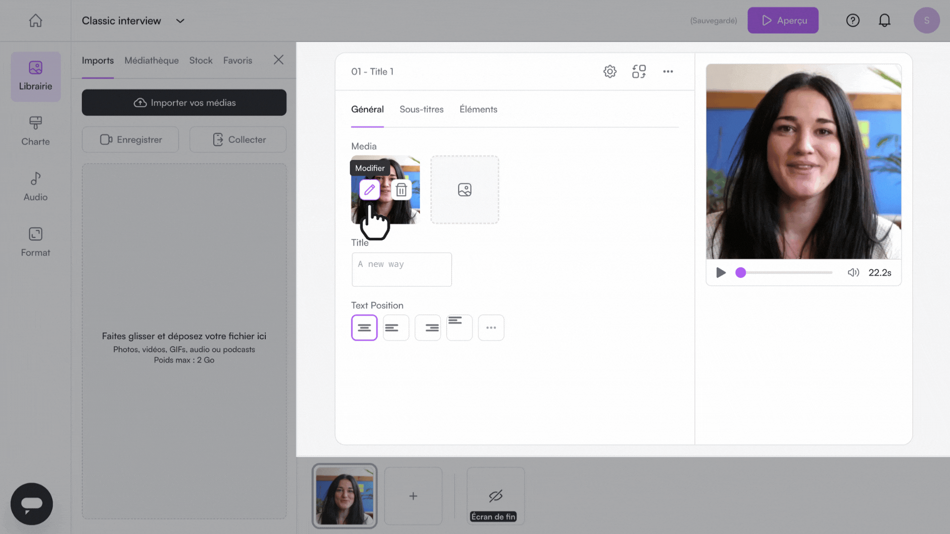The width and height of the screenshot is (950, 534).
Task: Expand the Classic interview project dropdown
Action: pyautogui.click(x=180, y=21)
